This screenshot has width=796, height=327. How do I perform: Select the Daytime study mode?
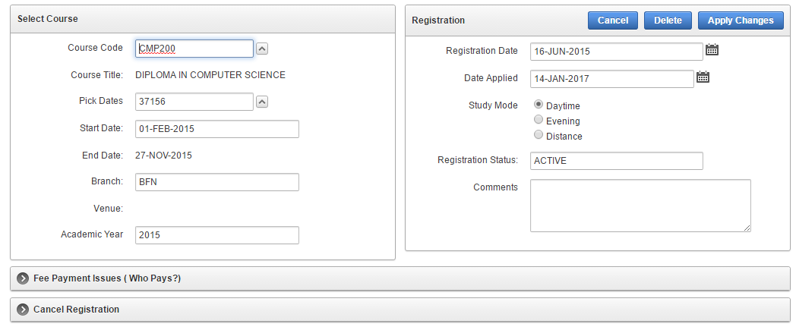(539, 105)
